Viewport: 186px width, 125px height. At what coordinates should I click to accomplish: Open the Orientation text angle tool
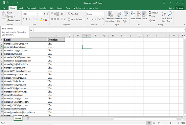pos(62,14)
